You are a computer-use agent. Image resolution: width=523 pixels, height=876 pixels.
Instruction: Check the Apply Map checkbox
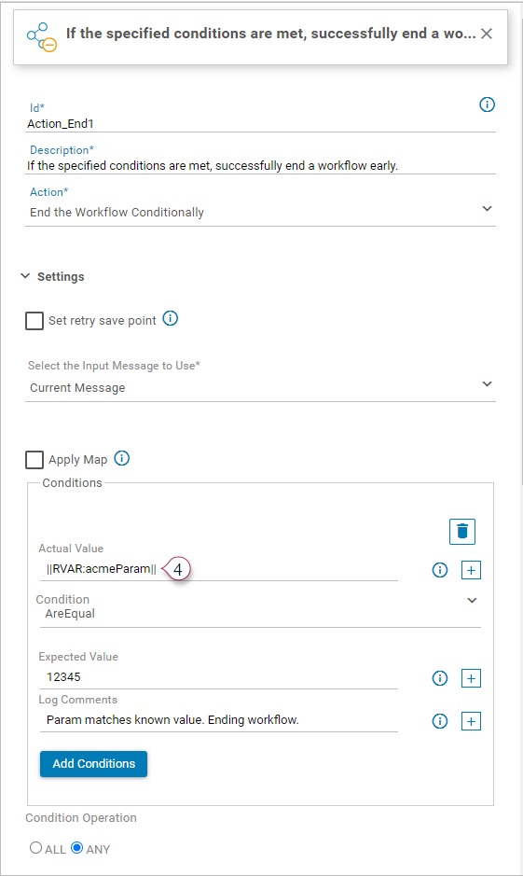coord(34,460)
